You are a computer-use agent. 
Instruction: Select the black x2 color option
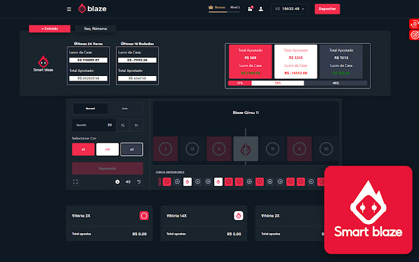(132, 149)
